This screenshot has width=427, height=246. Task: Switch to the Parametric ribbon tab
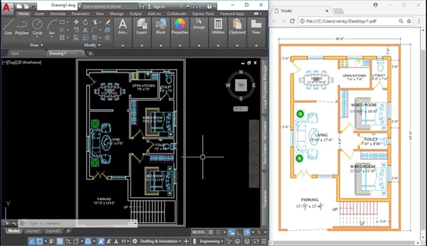(x=80, y=14)
